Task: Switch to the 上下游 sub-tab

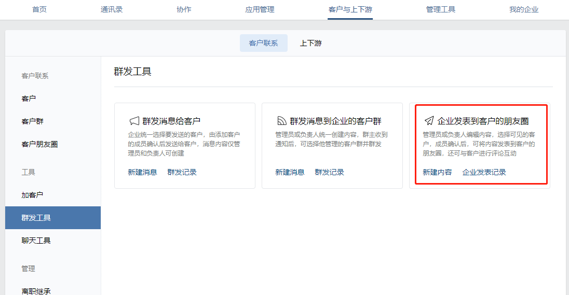Action: point(310,43)
